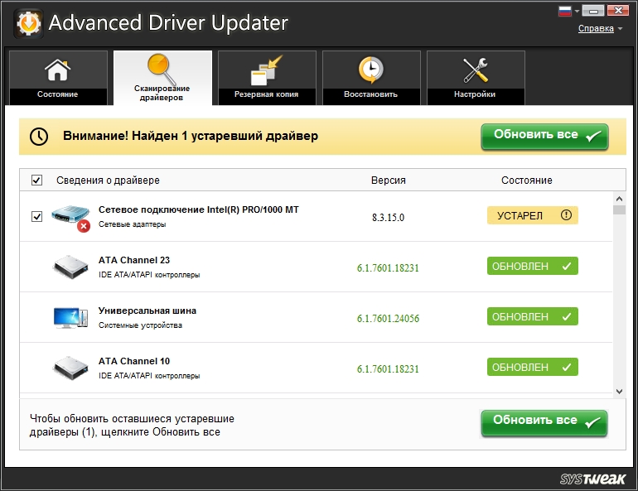Viewport: 638px width, 491px height.
Task: Click the Резервная копия backup icon
Action: coord(266,70)
